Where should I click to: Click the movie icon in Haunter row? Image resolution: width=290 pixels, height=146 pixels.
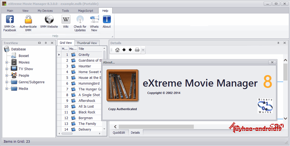pos(73,66)
